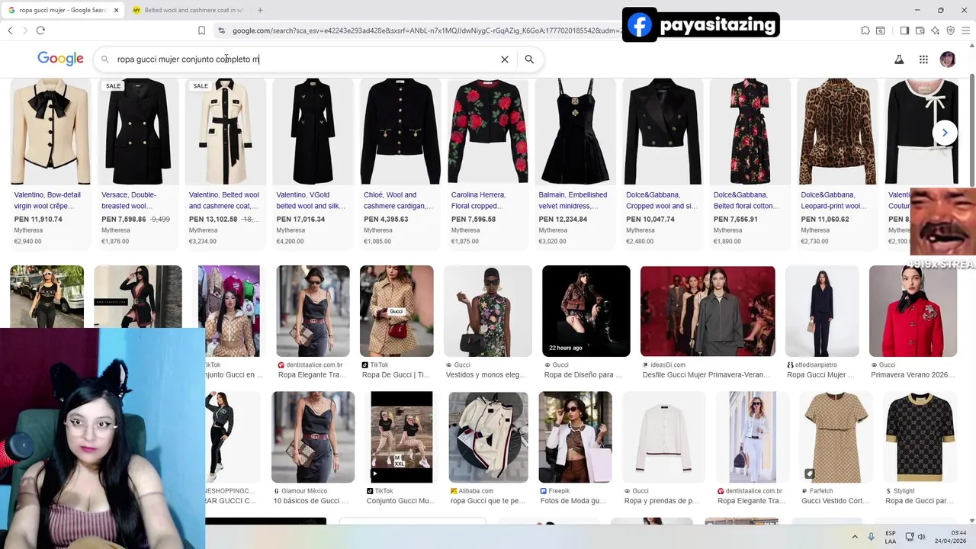Click the Google search input field
The image size is (976, 549).
[305, 59]
